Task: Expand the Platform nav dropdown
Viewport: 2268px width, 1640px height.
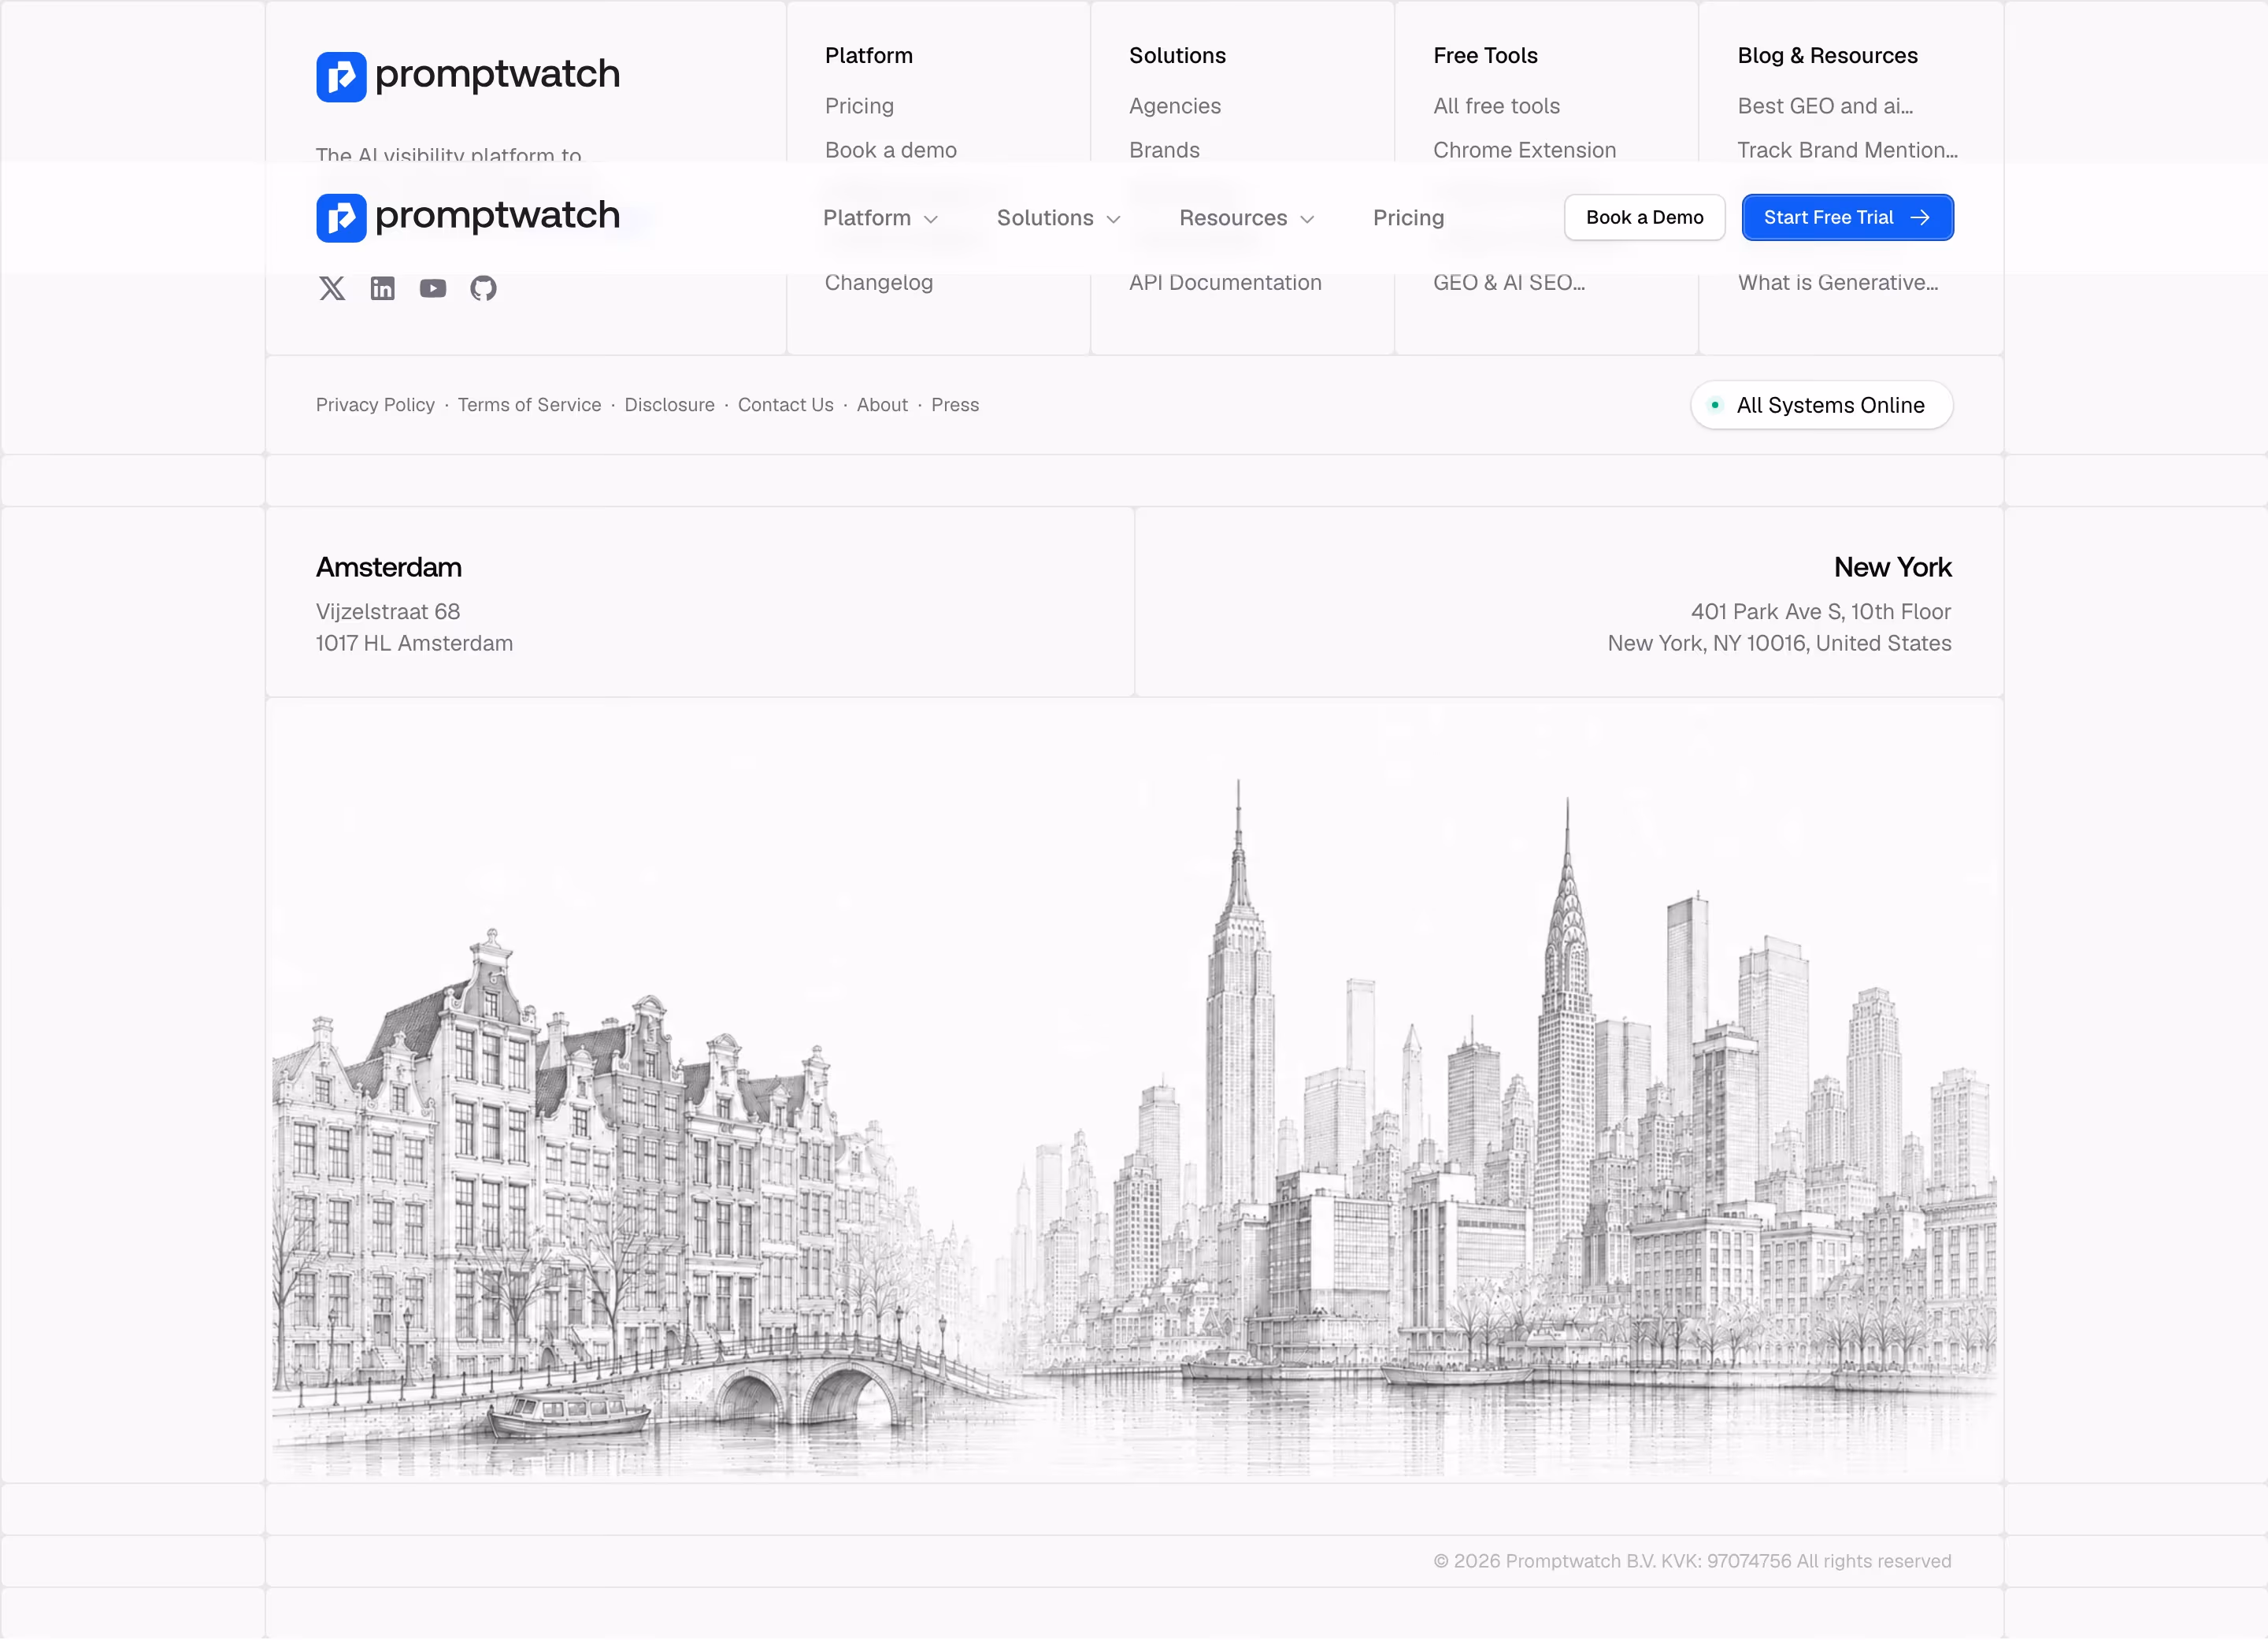Action: [x=880, y=218]
